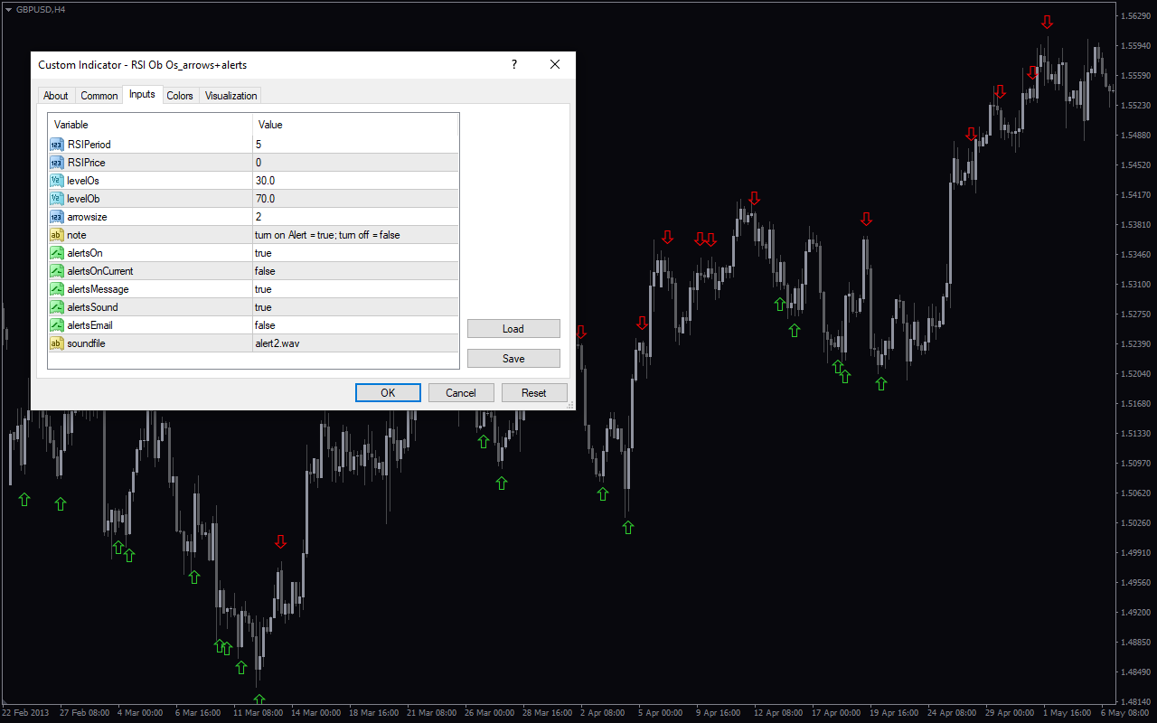Click the alertsOn boolean variable icon
This screenshot has width=1157, height=723.
(56, 253)
